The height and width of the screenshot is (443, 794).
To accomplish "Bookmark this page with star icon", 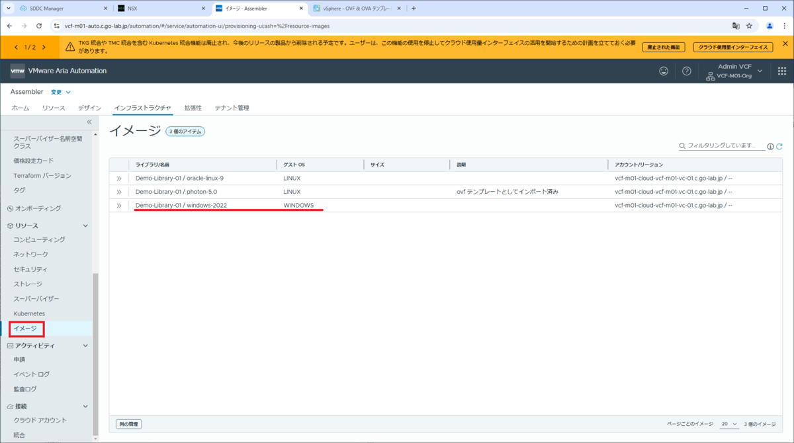I will (749, 26).
